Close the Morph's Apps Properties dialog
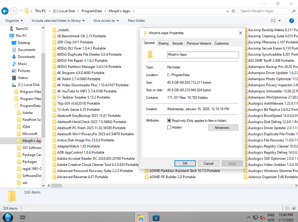 coord(240,33)
